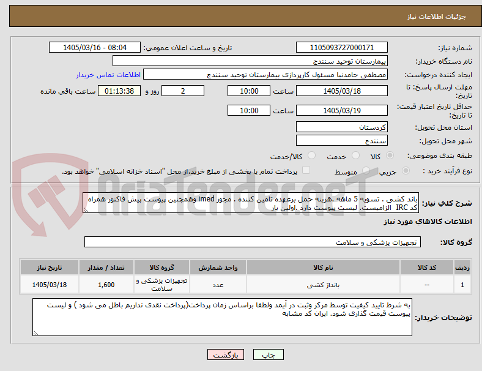Click the شرح کلی نیاز description textarea

pos(251,203)
